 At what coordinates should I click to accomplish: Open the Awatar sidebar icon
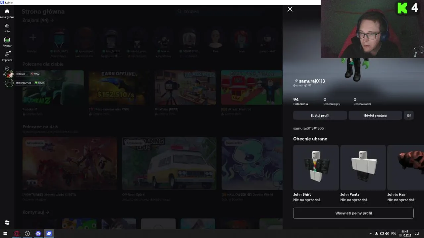(x=7, y=42)
